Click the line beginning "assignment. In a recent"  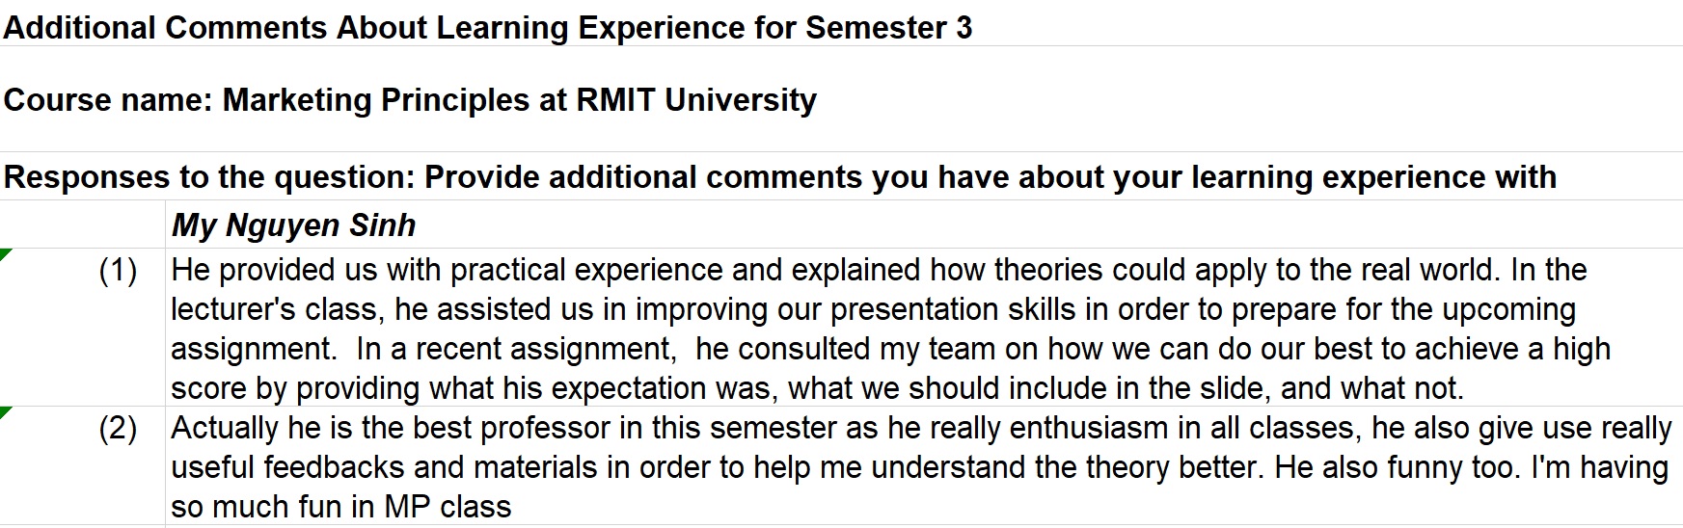tap(890, 349)
